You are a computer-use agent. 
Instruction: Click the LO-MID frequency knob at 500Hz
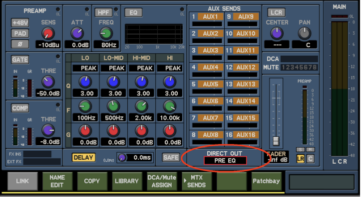click(x=113, y=106)
